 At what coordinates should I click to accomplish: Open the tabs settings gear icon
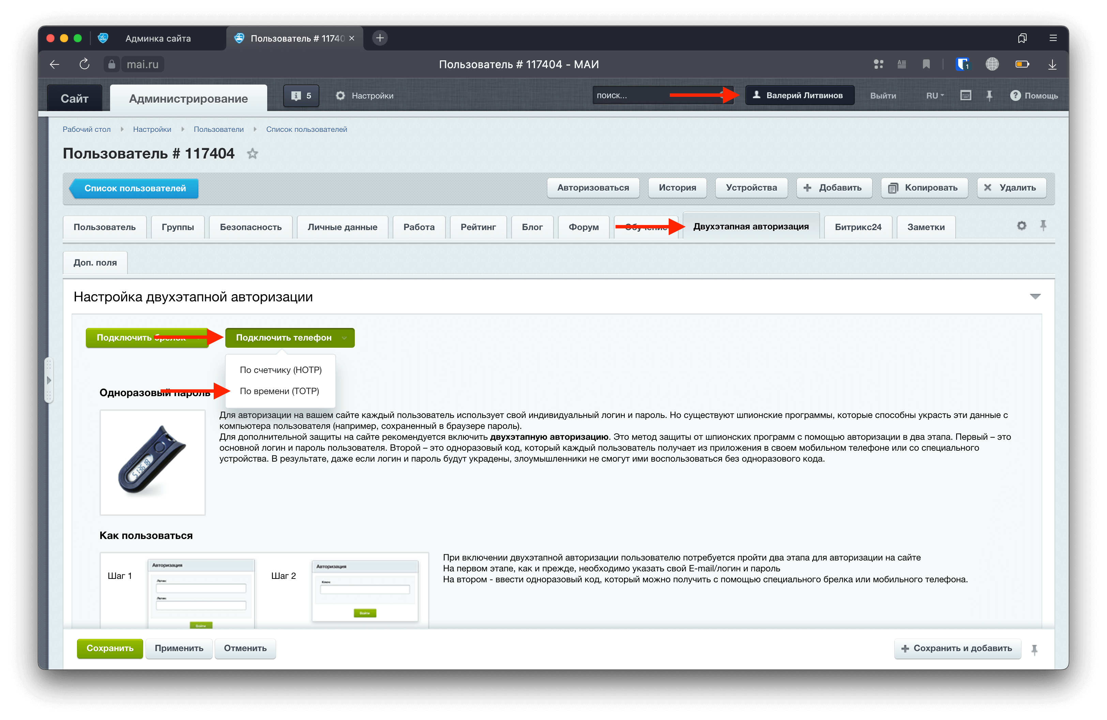pos(1021,226)
